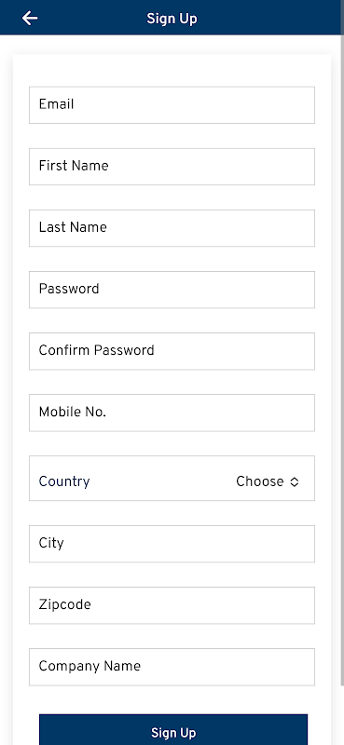Focus the Zipcode input

(x=172, y=604)
